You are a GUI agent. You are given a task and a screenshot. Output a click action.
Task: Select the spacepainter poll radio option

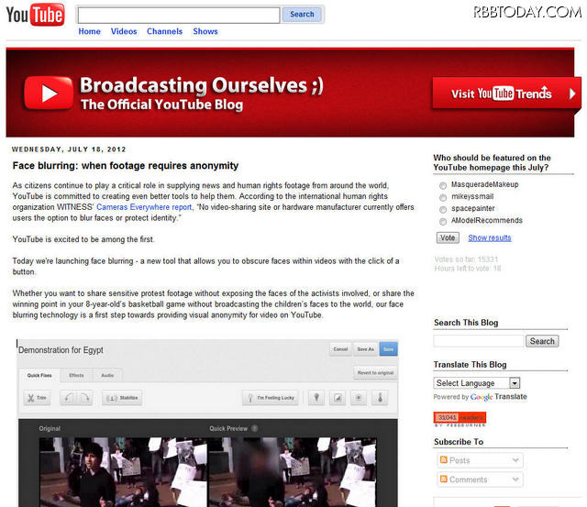(x=443, y=209)
